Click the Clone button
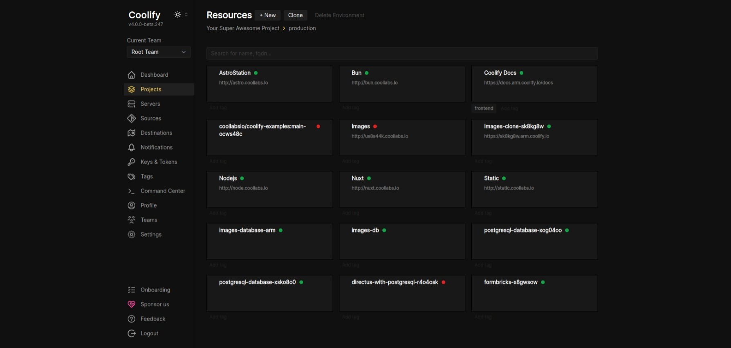Screen dimensions: 731x348 (295, 15)
